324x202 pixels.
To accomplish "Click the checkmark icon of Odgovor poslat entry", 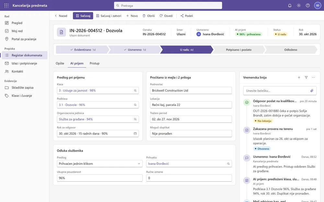I will (x=247, y=102).
